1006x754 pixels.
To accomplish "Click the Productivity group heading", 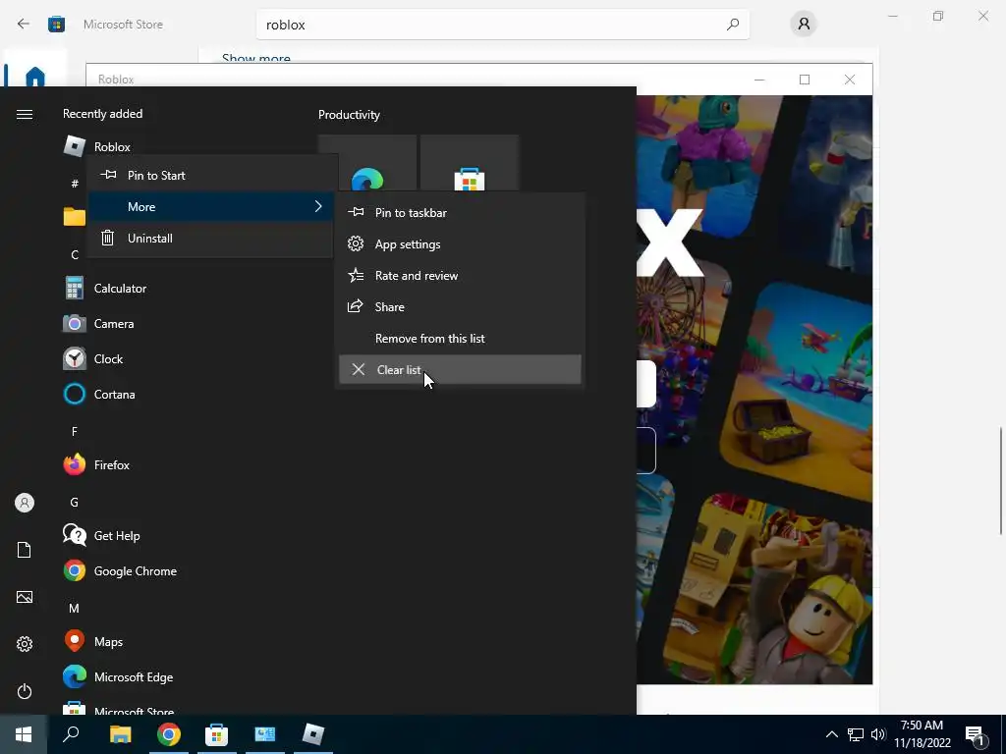I will point(349,115).
